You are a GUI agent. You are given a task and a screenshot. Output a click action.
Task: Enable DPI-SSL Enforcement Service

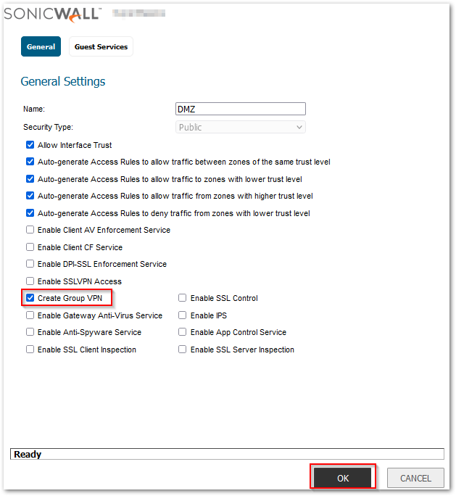pyautogui.click(x=30, y=264)
